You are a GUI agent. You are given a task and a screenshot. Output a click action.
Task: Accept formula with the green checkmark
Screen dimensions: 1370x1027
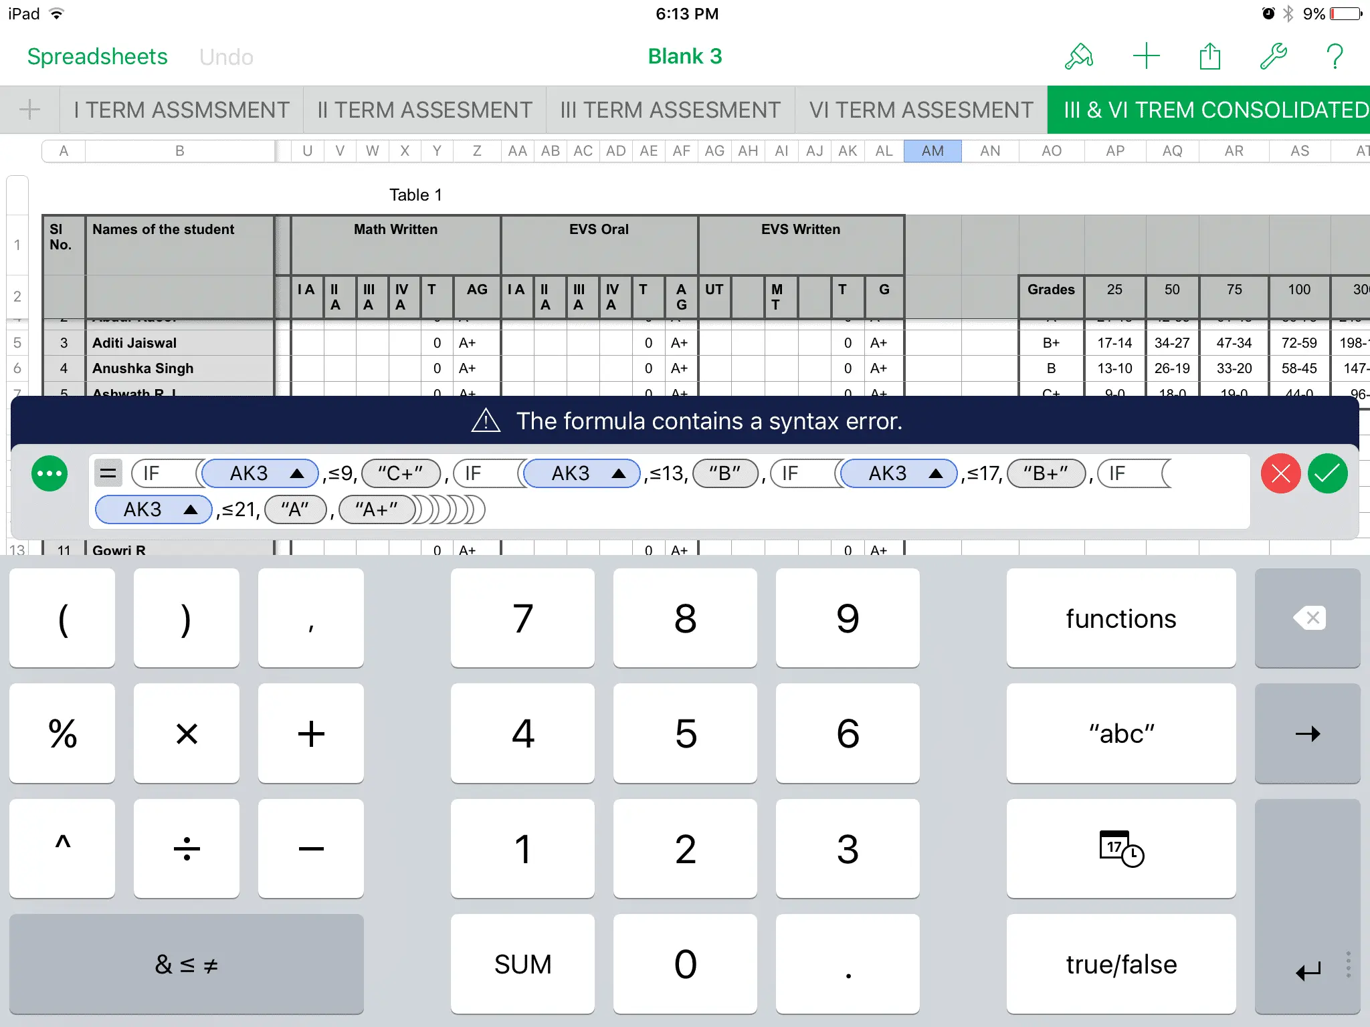coord(1328,474)
